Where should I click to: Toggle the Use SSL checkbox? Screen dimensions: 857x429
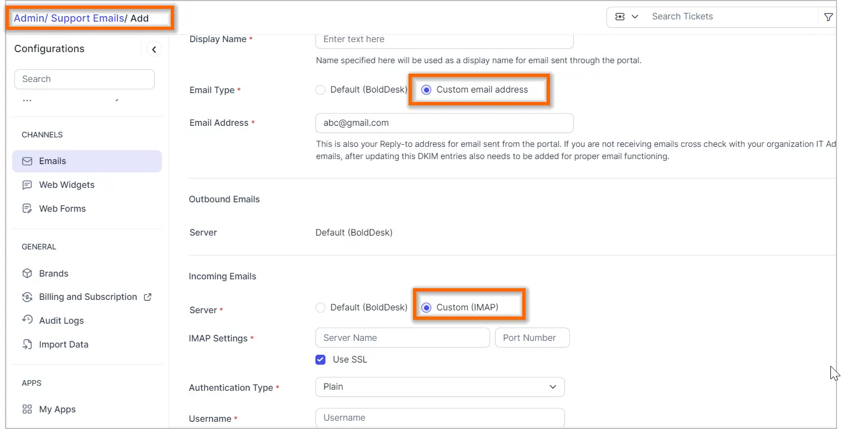click(x=320, y=360)
